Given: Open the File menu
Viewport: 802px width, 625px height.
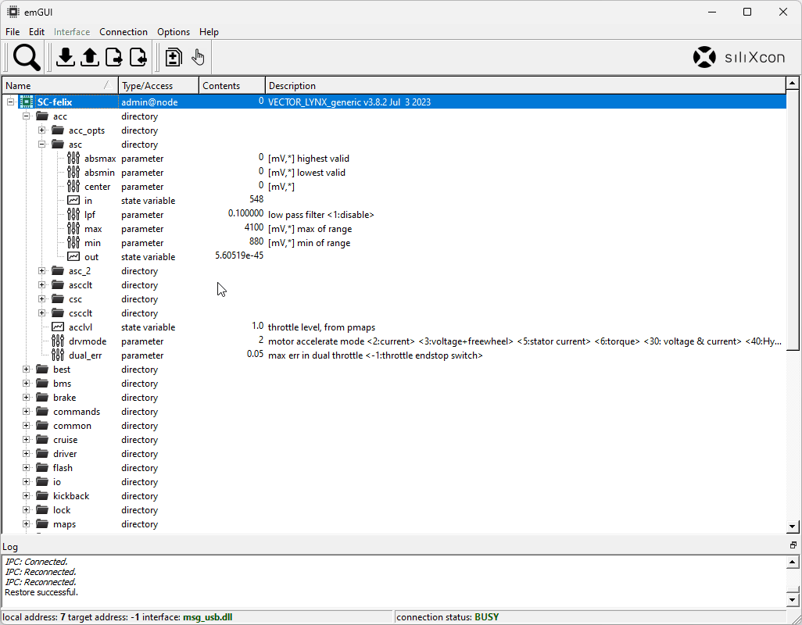Looking at the screenshot, I should [13, 32].
